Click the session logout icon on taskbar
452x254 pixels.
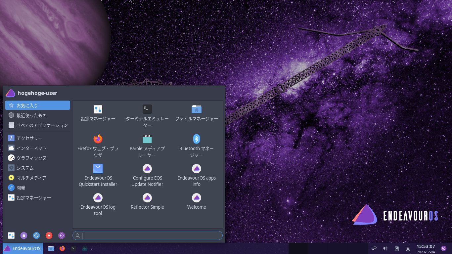[x=444, y=248]
